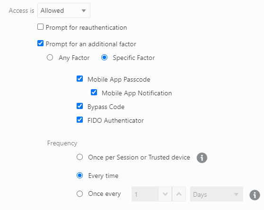Decrease the Once every value with down arrow
264x210 pixels.
[165, 194]
